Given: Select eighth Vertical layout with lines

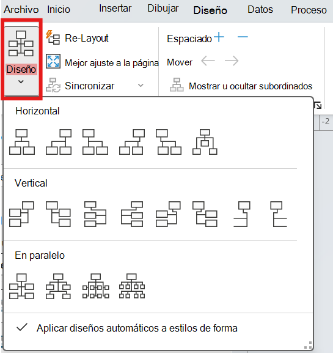Looking at the screenshot, I should [279, 214].
